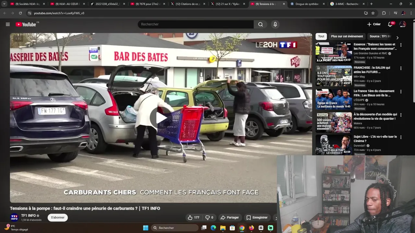This screenshot has height=233, width=415.
Task: Subscribe with the S'abonner button
Action: [x=57, y=217]
